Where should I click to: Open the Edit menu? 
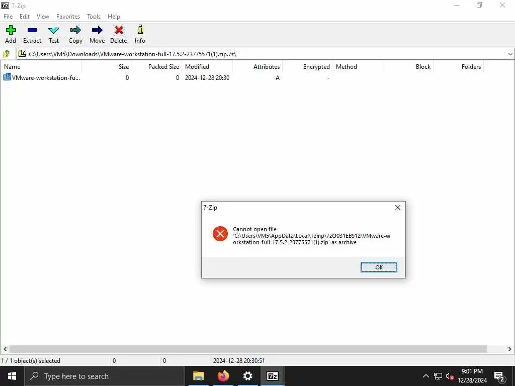(x=25, y=17)
